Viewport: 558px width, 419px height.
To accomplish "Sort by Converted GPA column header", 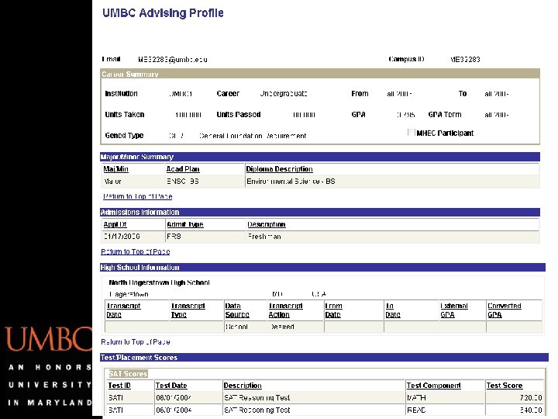I will point(505,310).
